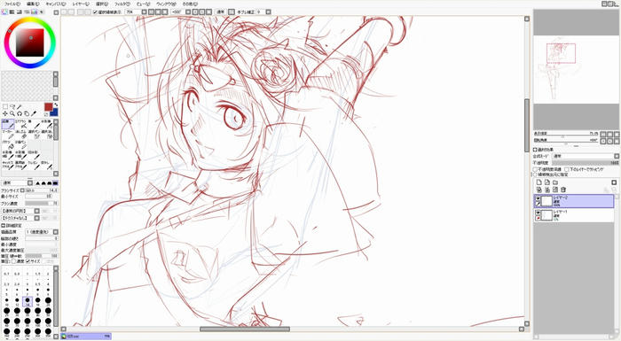
Task: Create a new raster layer icon
Action: [538, 182]
